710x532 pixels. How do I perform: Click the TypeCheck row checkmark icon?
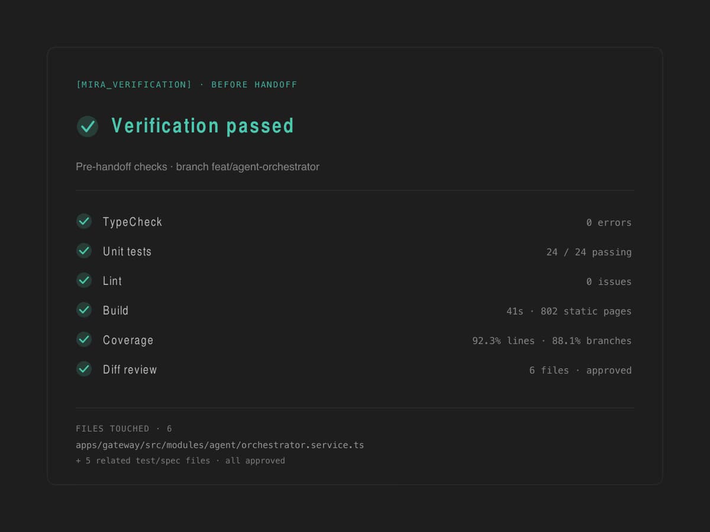[x=84, y=221]
